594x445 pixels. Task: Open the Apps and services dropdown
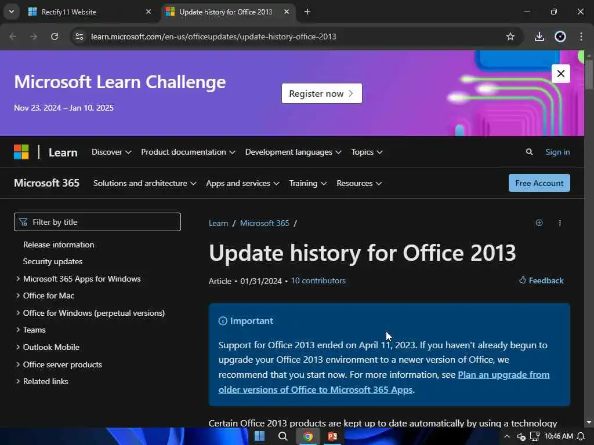coord(242,183)
